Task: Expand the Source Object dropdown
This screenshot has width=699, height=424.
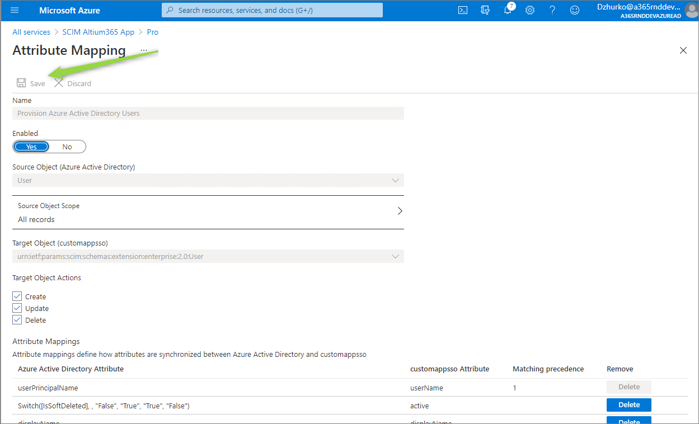Action: (395, 180)
